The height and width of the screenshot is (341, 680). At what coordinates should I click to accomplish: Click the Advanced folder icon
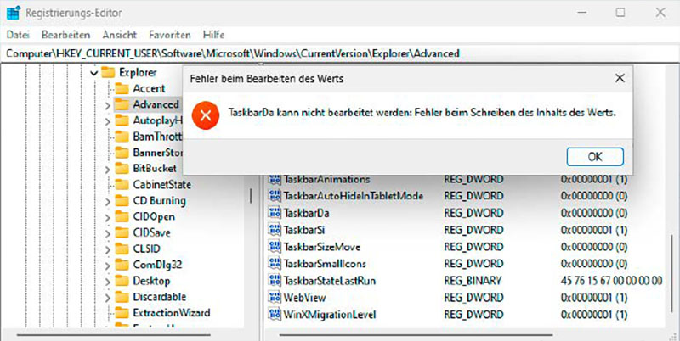(122, 104)
